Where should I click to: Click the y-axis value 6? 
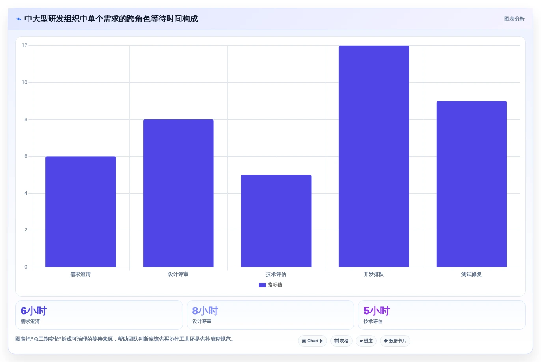pyautogui.click(x=26, y=156)
